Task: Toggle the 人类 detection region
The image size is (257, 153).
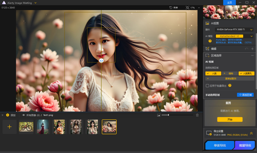Action: (213, 73)
